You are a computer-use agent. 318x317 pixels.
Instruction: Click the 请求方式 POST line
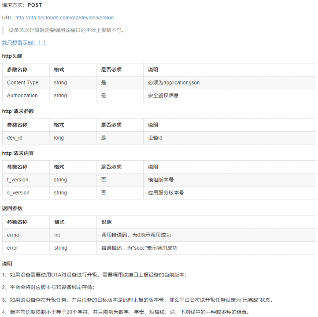(22, 5)
